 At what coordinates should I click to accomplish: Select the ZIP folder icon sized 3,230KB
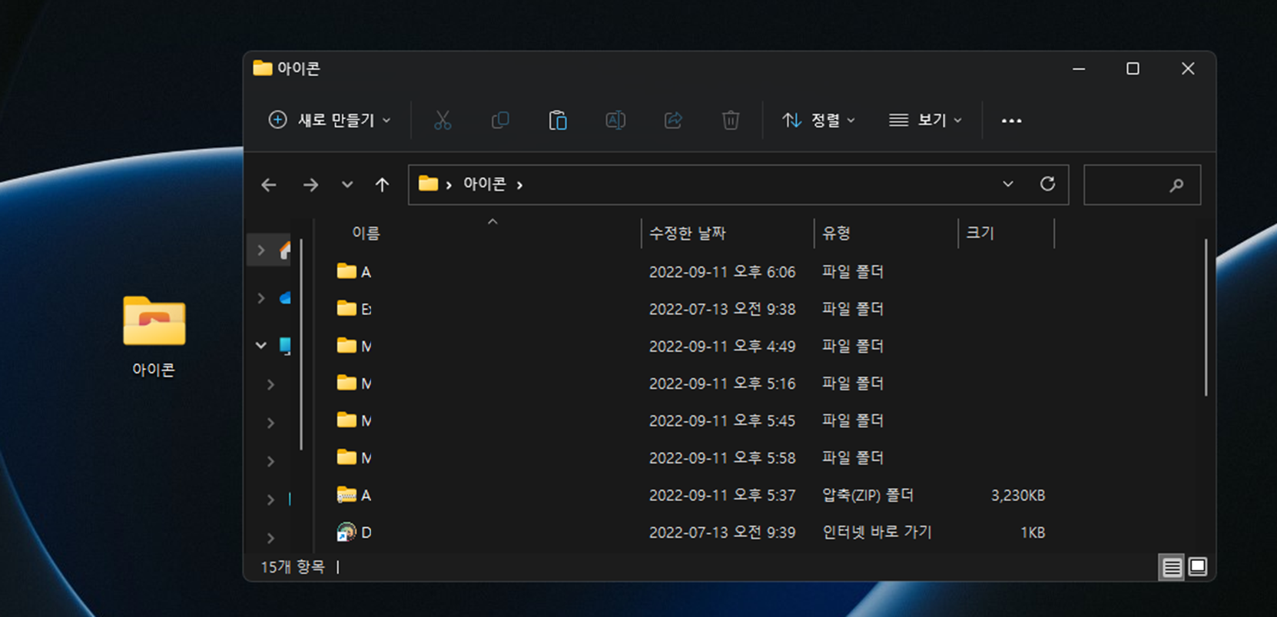tap(347, 495)
